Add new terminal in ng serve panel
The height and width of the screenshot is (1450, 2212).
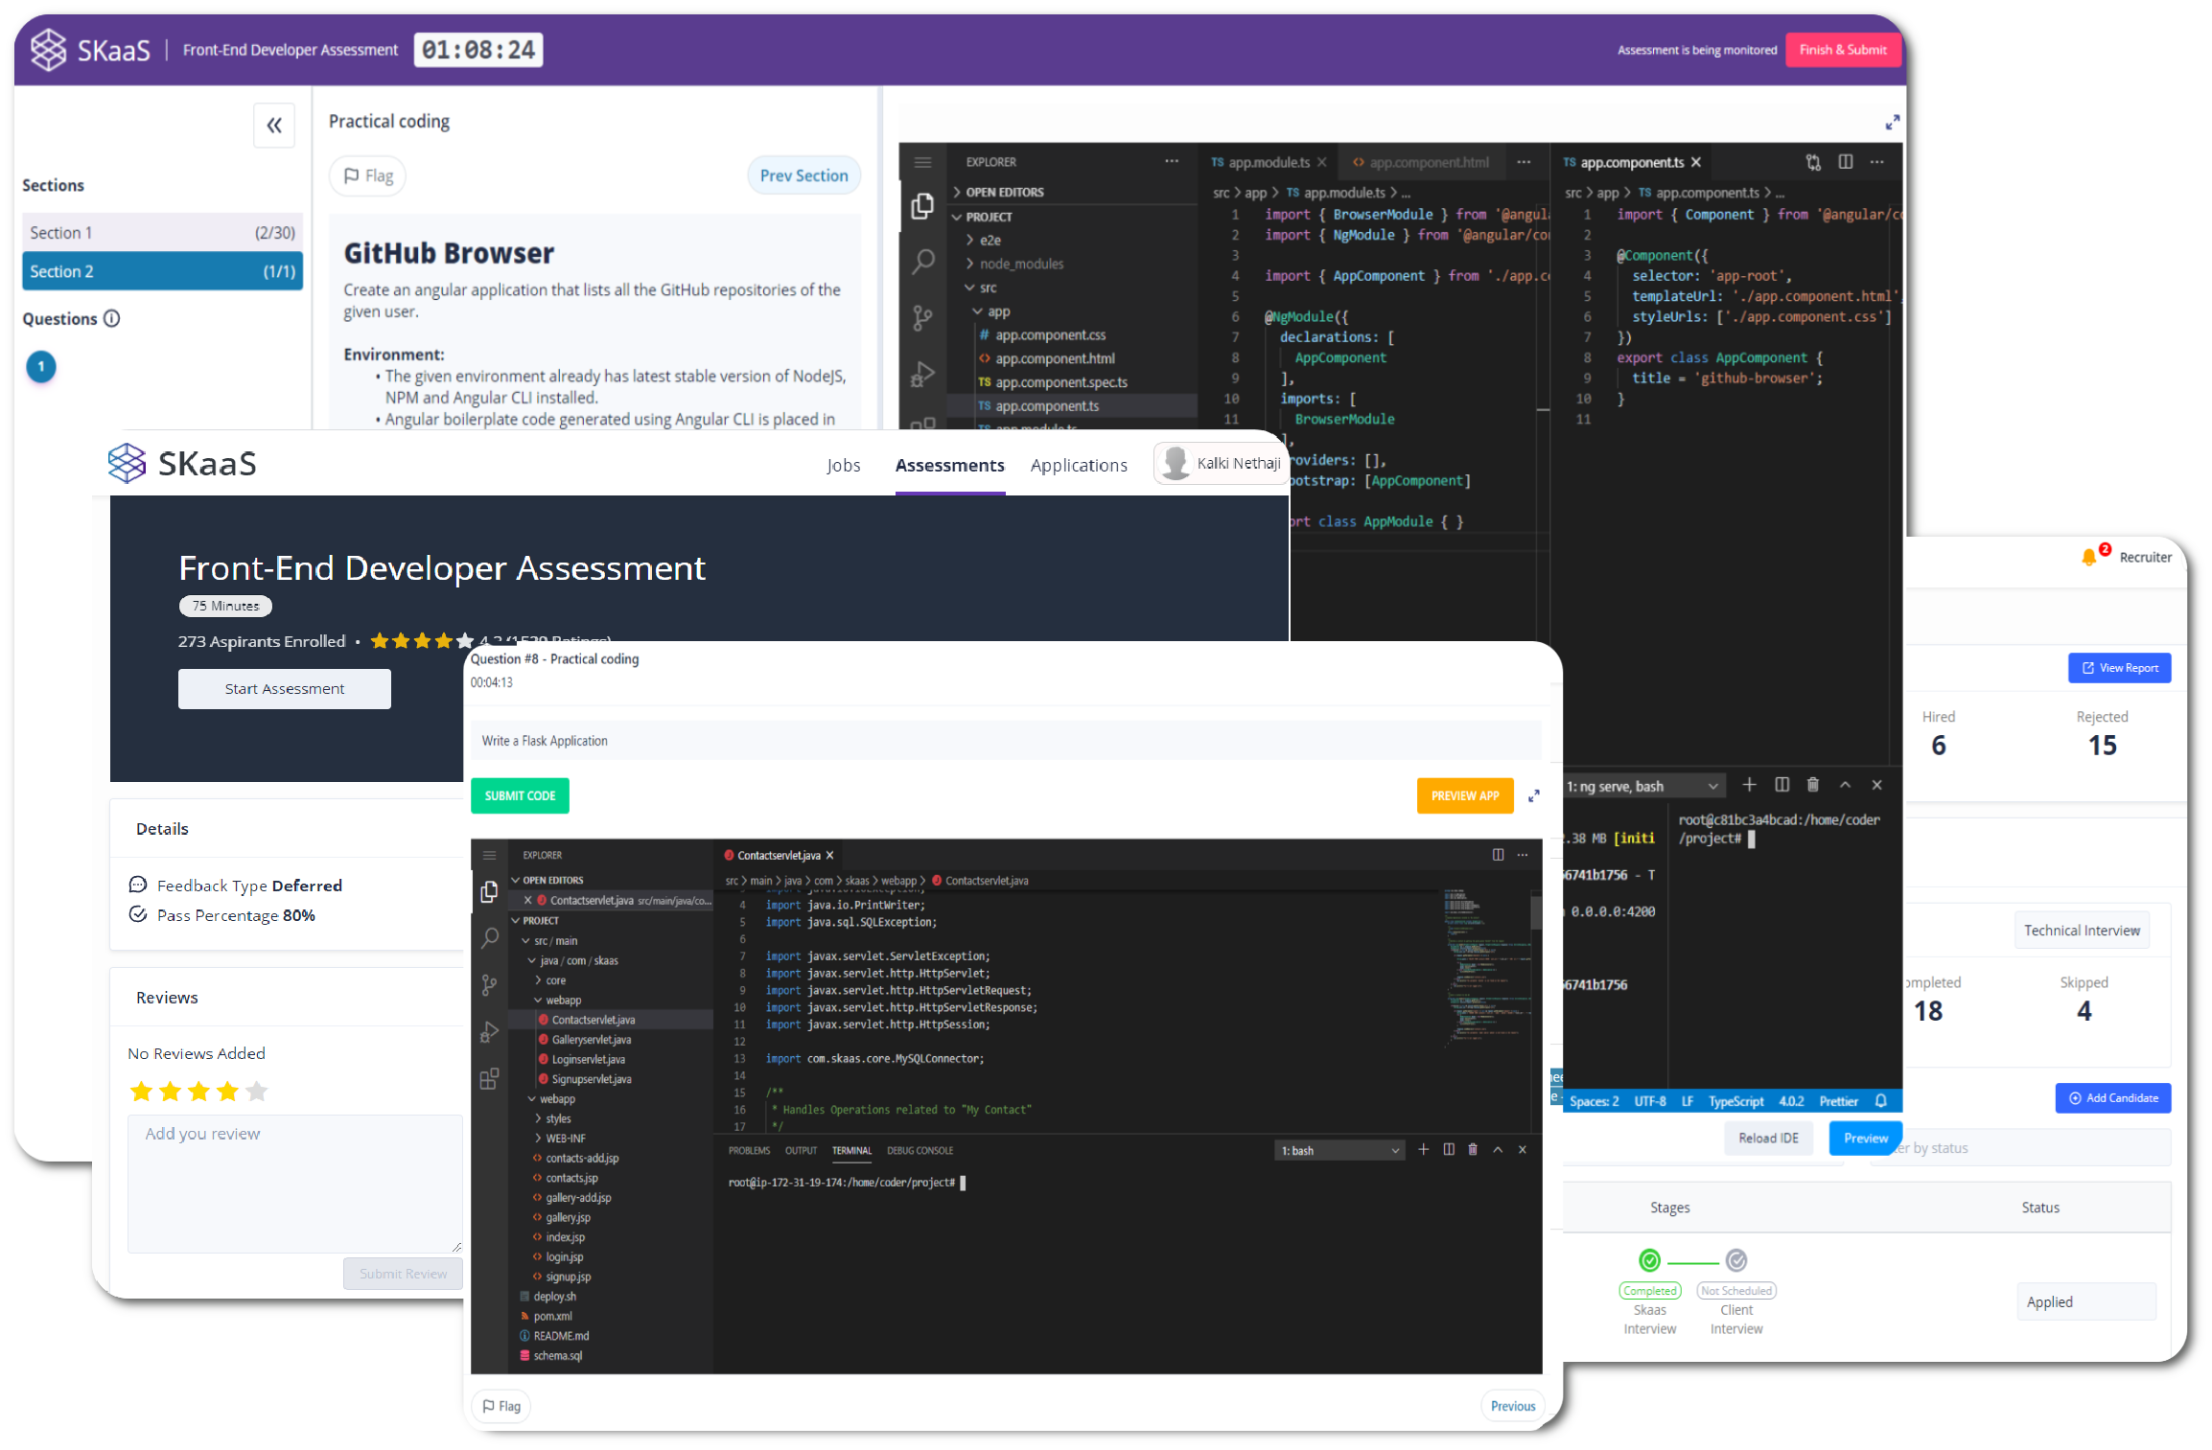click(x=1749, y=785)
